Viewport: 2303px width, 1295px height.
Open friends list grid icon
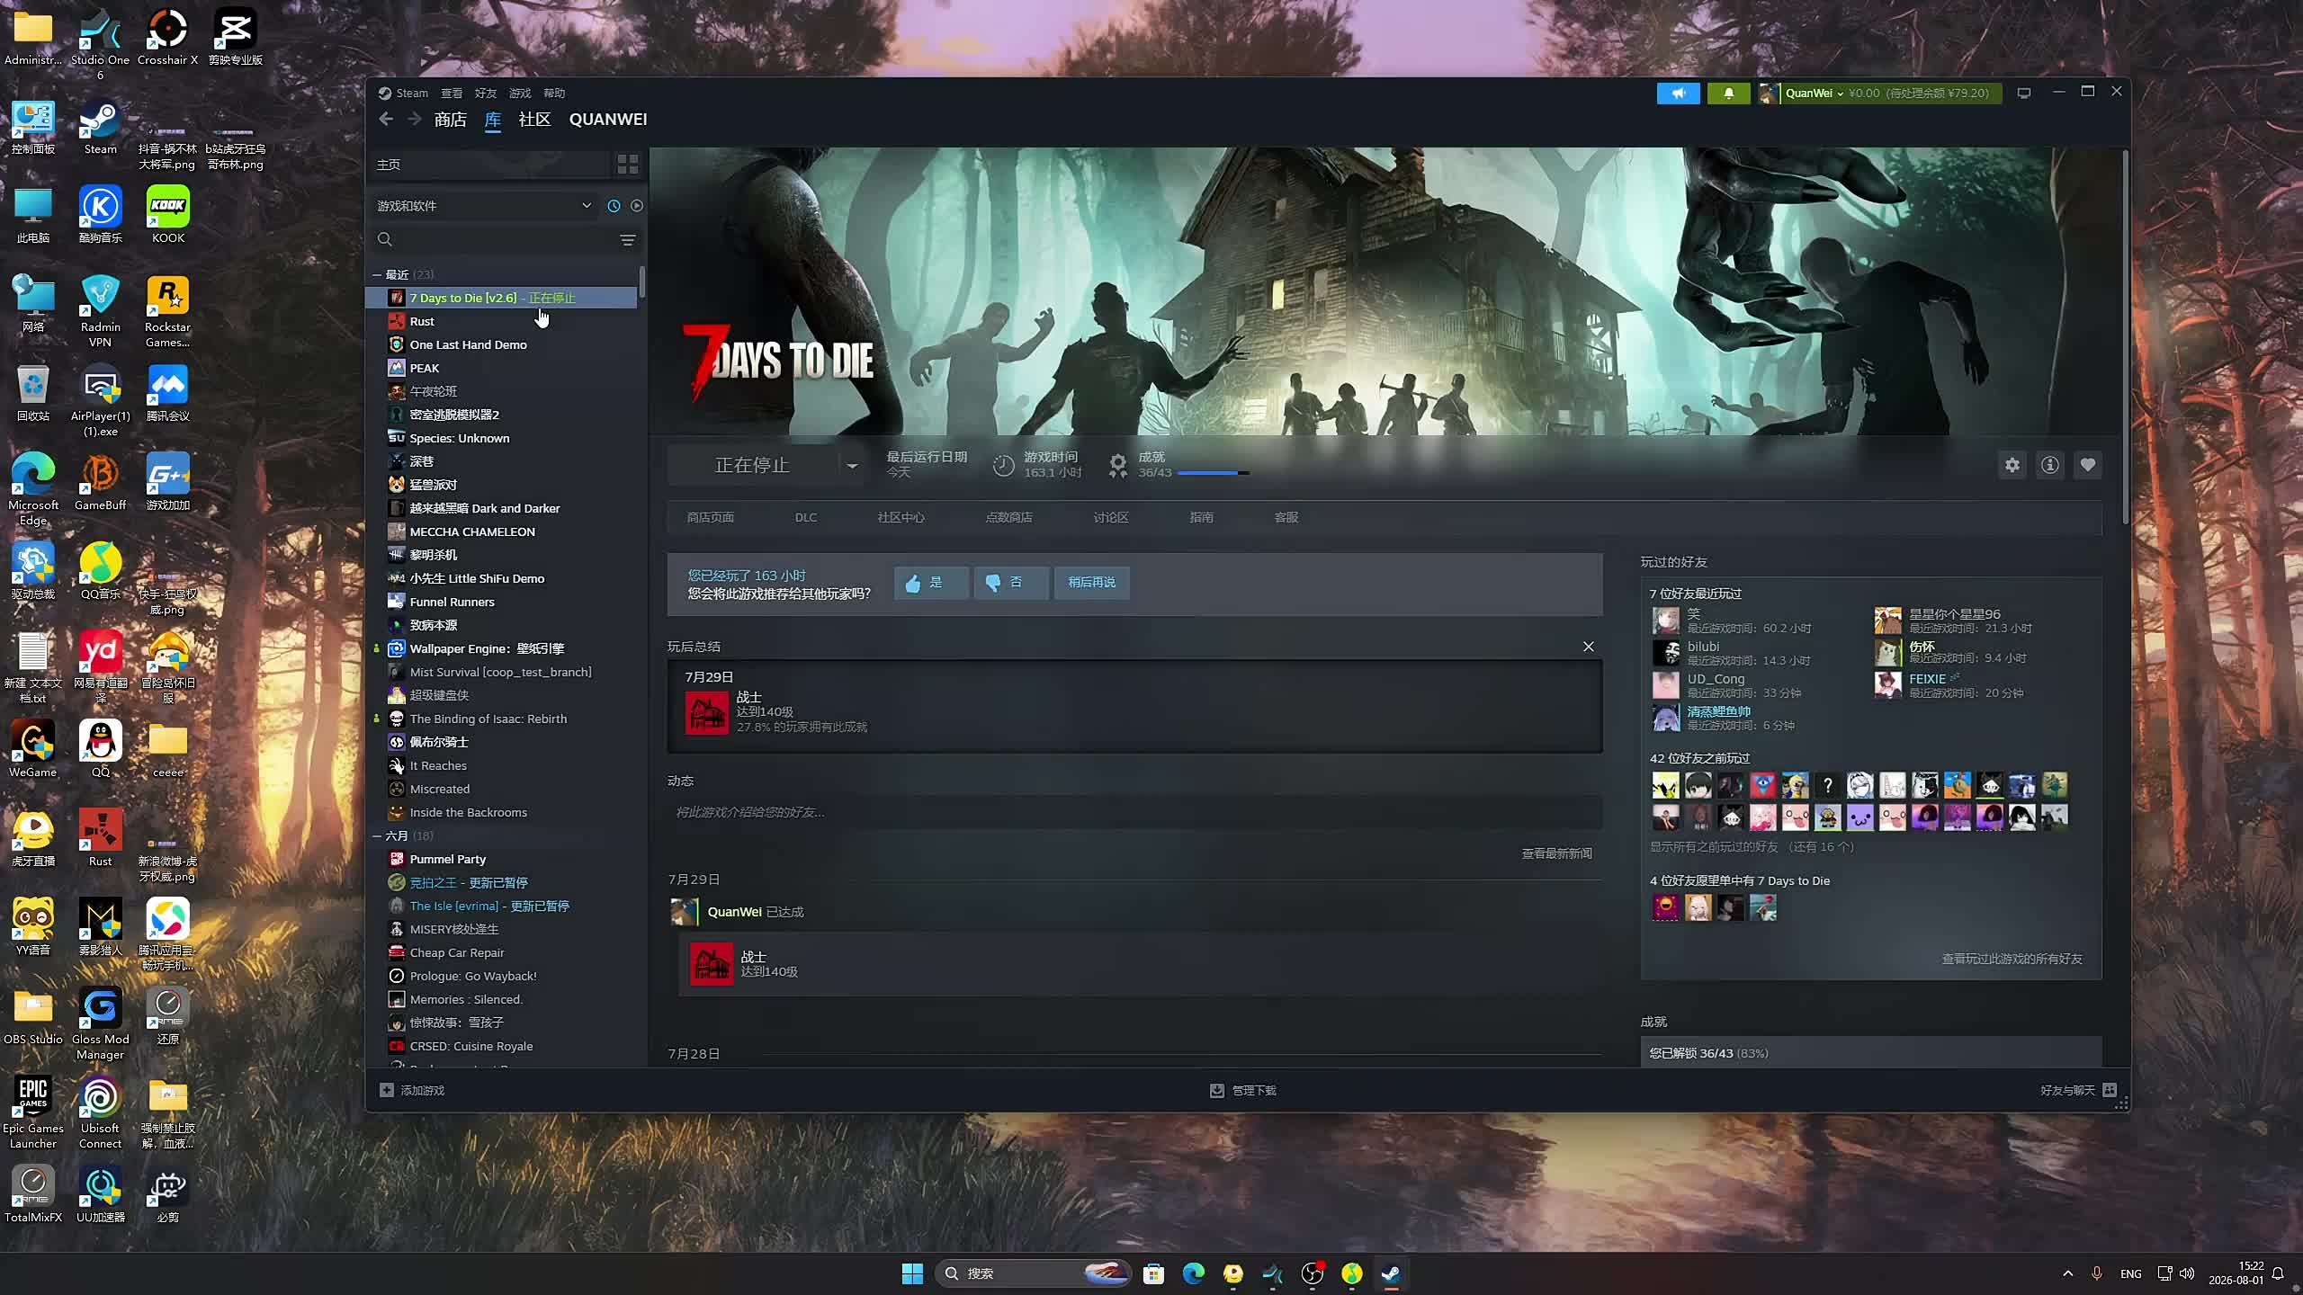coord(2110,1090)
